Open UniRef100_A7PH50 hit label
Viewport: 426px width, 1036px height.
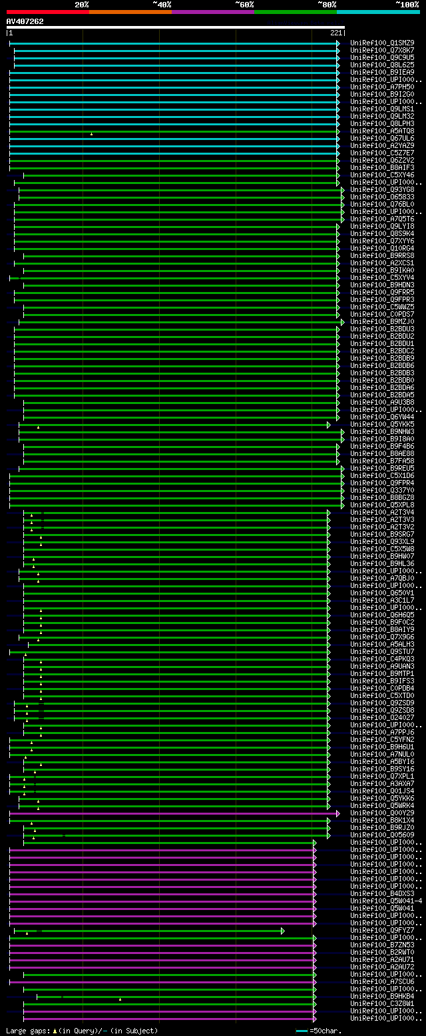pyautogui.click(x=383, y=87)
